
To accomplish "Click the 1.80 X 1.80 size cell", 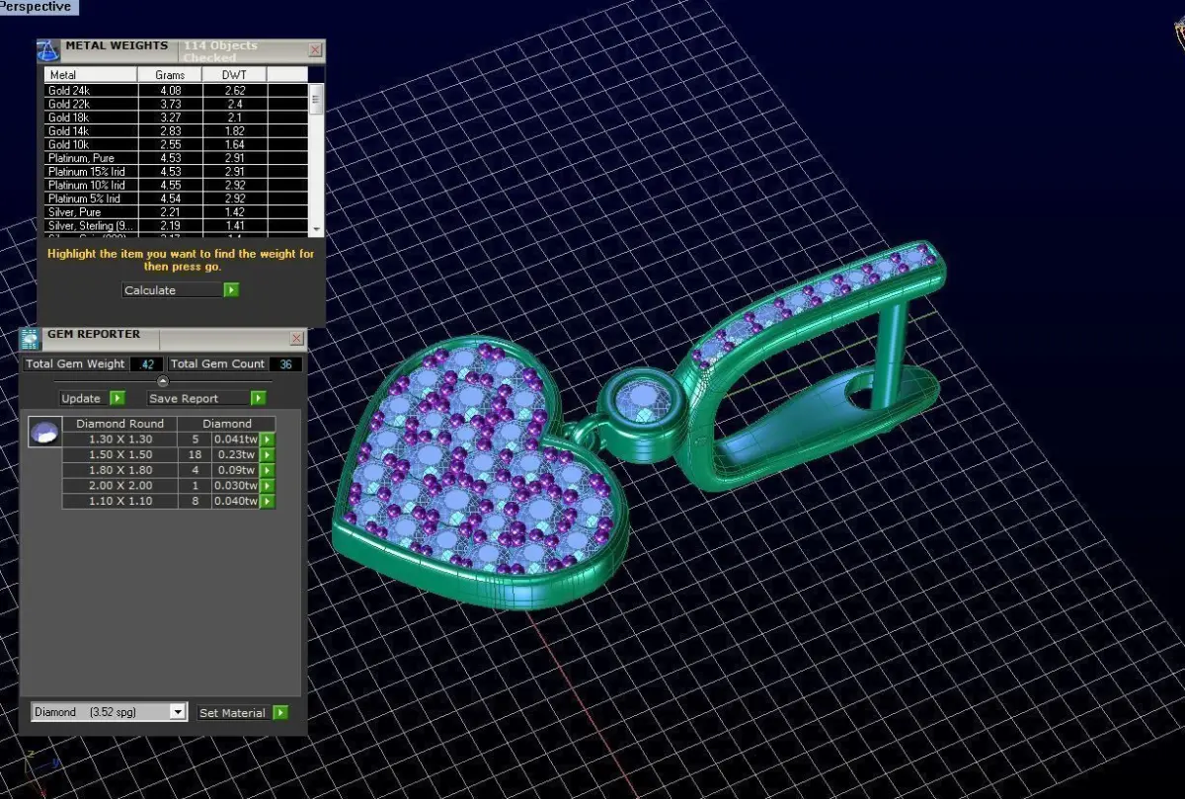I will pos(120,470).
